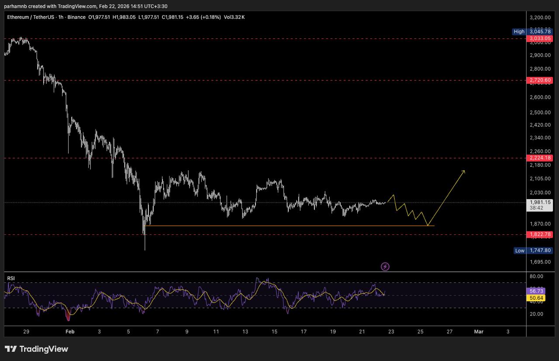Click the red 3,033.05 price level tag
Image resolution: width=559 pixels, height=361 pixels.
(x=540, y=39)
